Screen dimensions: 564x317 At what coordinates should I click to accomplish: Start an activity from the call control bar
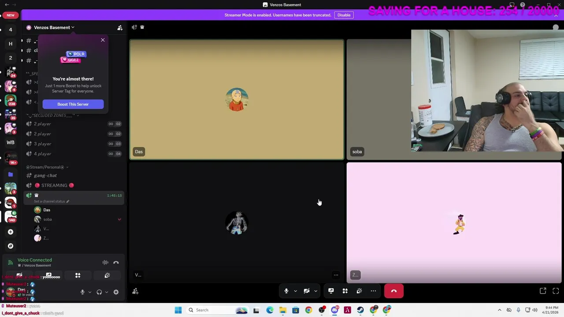(345, 291)
